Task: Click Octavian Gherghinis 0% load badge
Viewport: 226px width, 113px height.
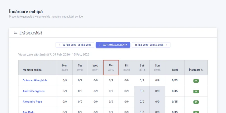Action: (196, 81)
